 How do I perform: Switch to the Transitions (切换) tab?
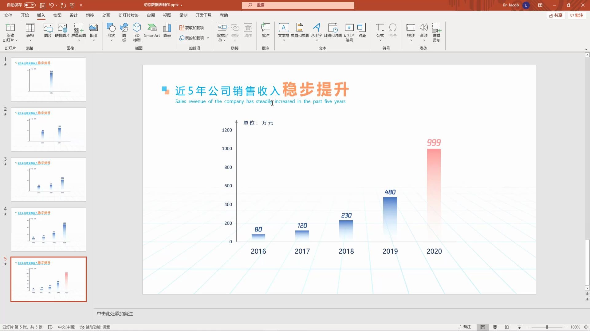[x=90, y=15]
